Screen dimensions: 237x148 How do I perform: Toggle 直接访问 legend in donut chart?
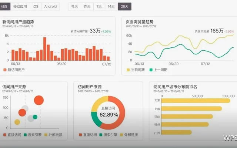pos(88,135)
